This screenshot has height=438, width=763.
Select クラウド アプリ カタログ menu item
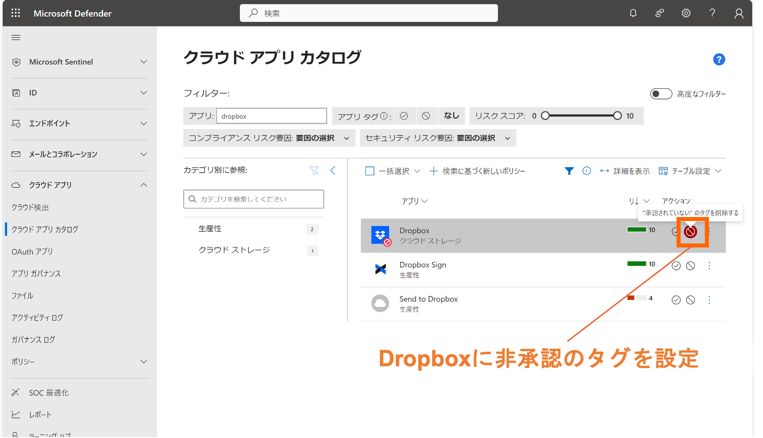[45, 229]
